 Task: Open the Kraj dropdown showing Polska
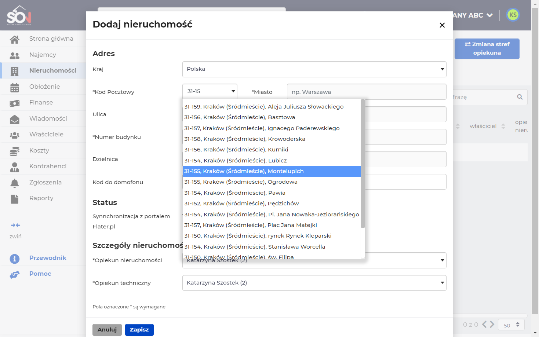tap(314, 69)
